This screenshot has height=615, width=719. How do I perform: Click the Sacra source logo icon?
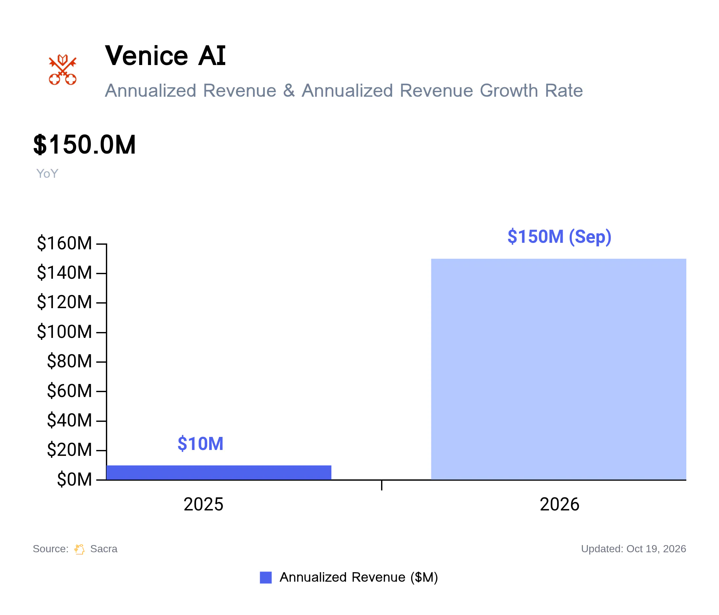(x=79, y=549)
